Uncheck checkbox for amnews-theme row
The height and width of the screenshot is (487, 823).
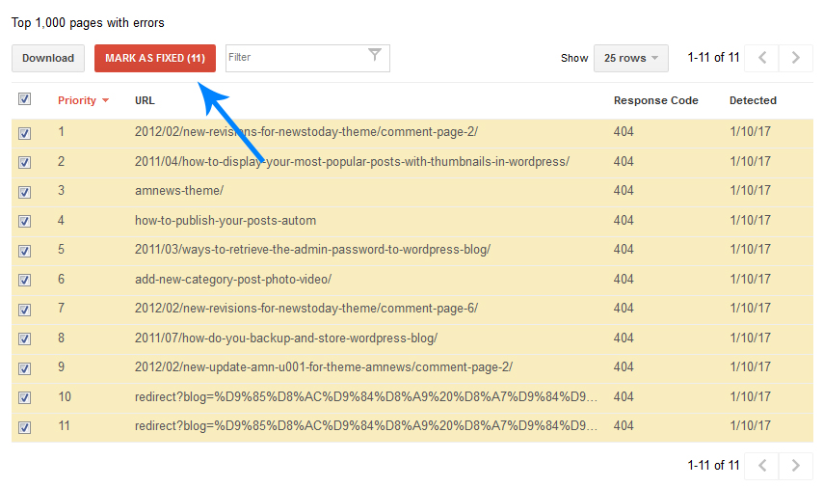[x=24, y=192]
